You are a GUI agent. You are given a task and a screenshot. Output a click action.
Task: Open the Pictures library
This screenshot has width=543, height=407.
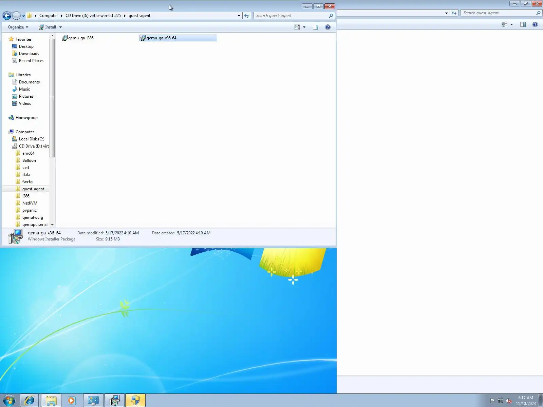point(26,96)
